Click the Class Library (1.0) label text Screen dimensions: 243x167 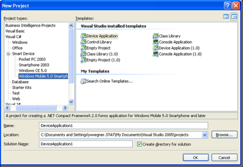click(102, 54)
